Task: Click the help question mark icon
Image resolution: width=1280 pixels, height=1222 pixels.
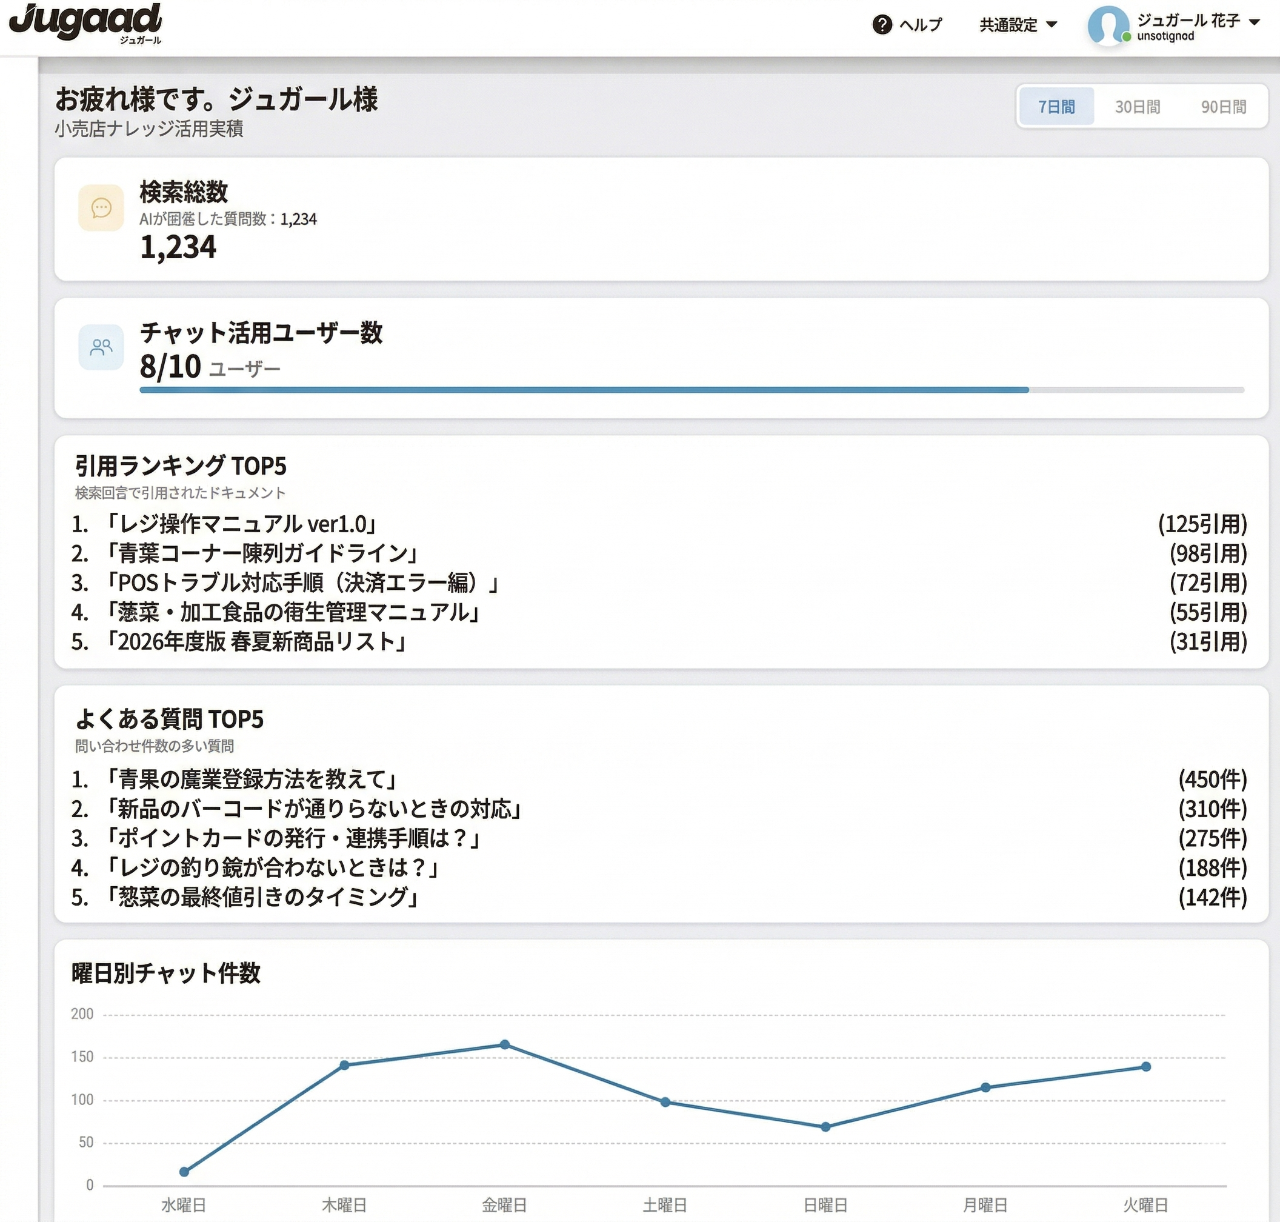Action: point(881,25)
